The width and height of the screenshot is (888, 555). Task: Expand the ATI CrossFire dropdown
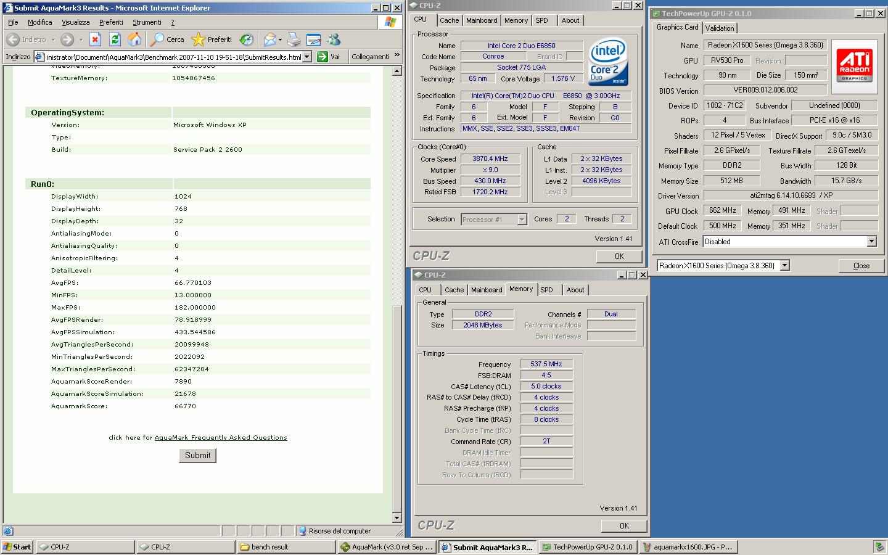pos(871,242)
